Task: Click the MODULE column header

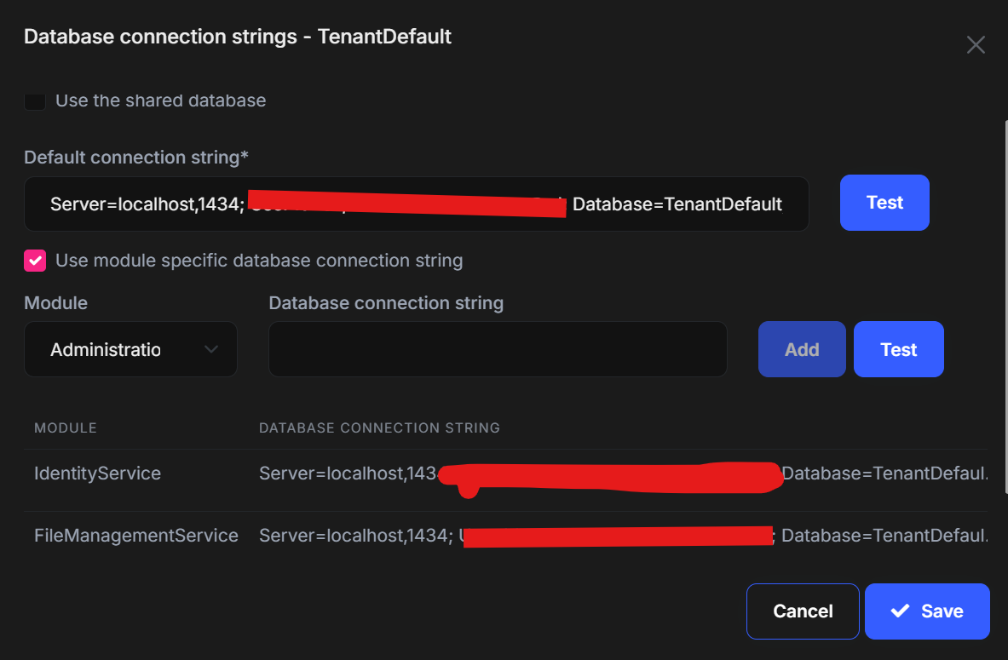Action: coord(66,428)
